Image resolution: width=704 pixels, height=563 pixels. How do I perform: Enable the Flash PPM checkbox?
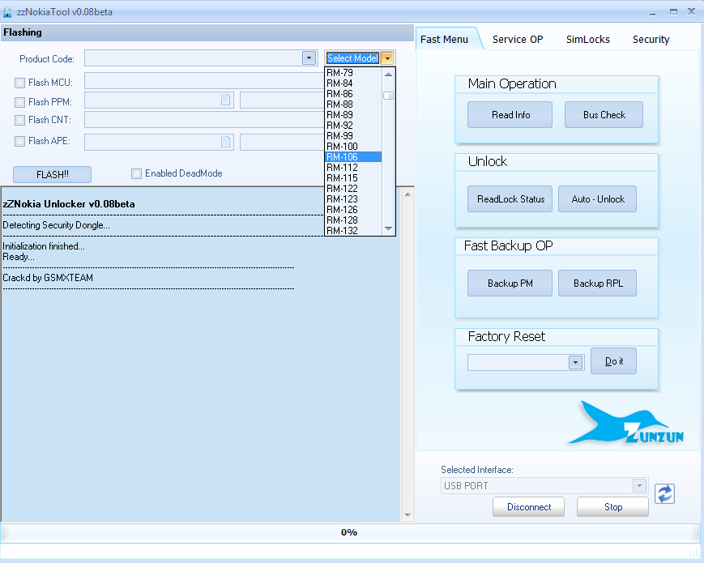coord(19,102)
